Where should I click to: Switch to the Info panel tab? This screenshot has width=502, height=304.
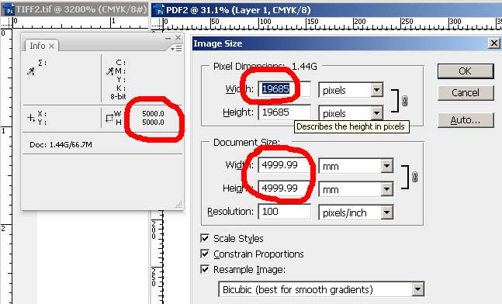tap(37, 46)
